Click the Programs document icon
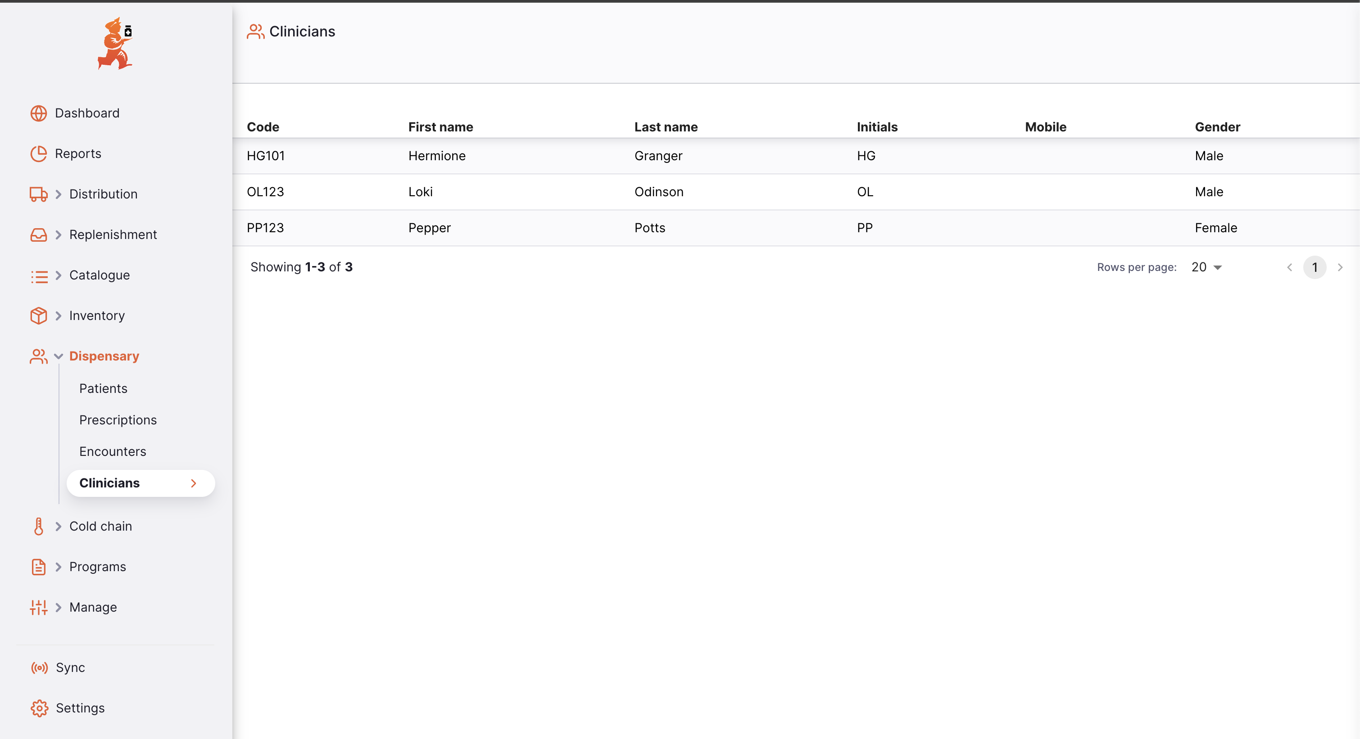This screenshot has height=739, width=1360. click(x=39, y=567)
